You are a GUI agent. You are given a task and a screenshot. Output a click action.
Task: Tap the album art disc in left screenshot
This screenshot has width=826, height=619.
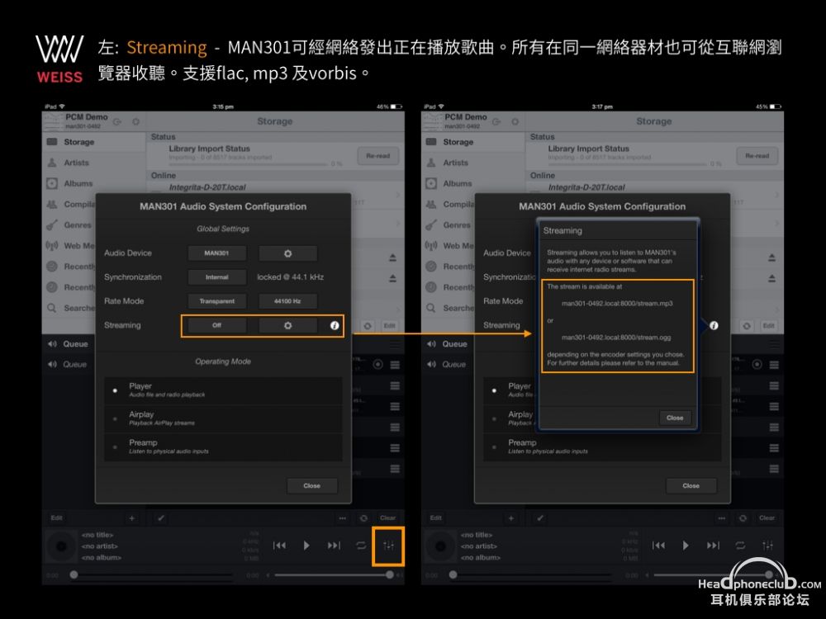pos(62,546)
